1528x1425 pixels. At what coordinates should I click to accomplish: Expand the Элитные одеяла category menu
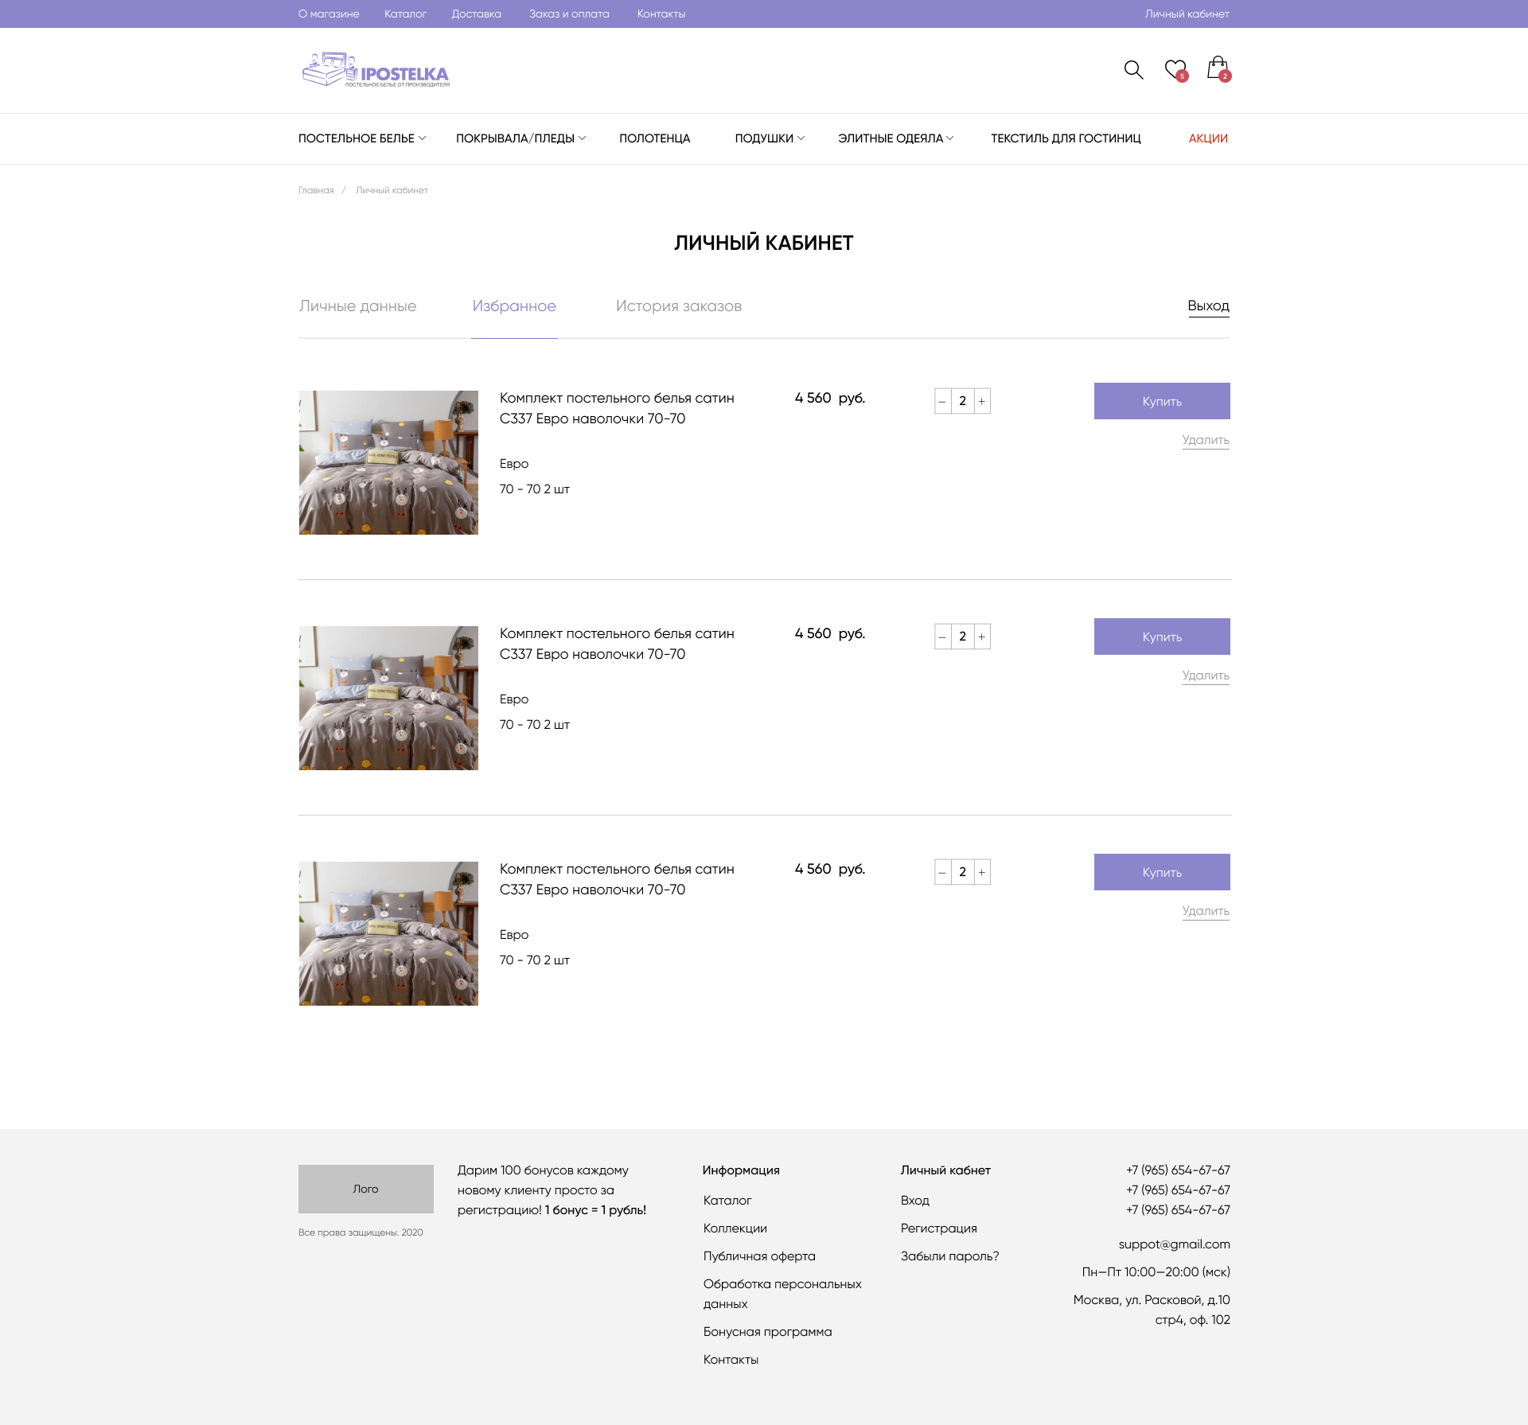[x=895, y=138]
